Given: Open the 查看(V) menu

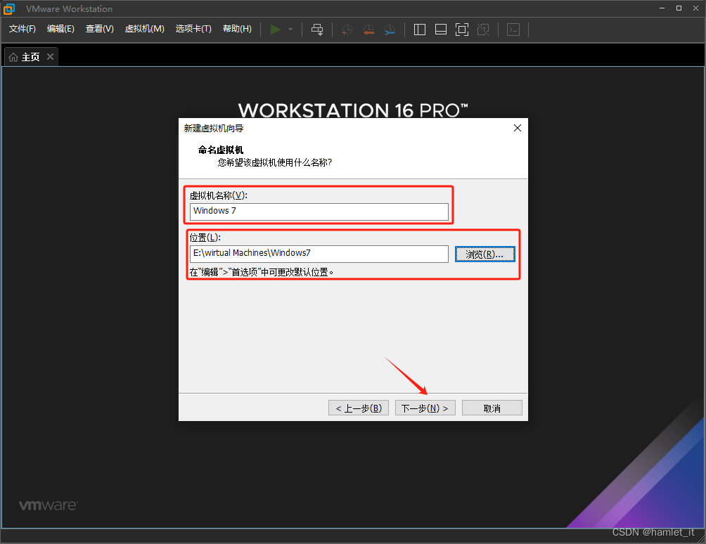Looking at the screenshot, I should (x=100, y=29).
